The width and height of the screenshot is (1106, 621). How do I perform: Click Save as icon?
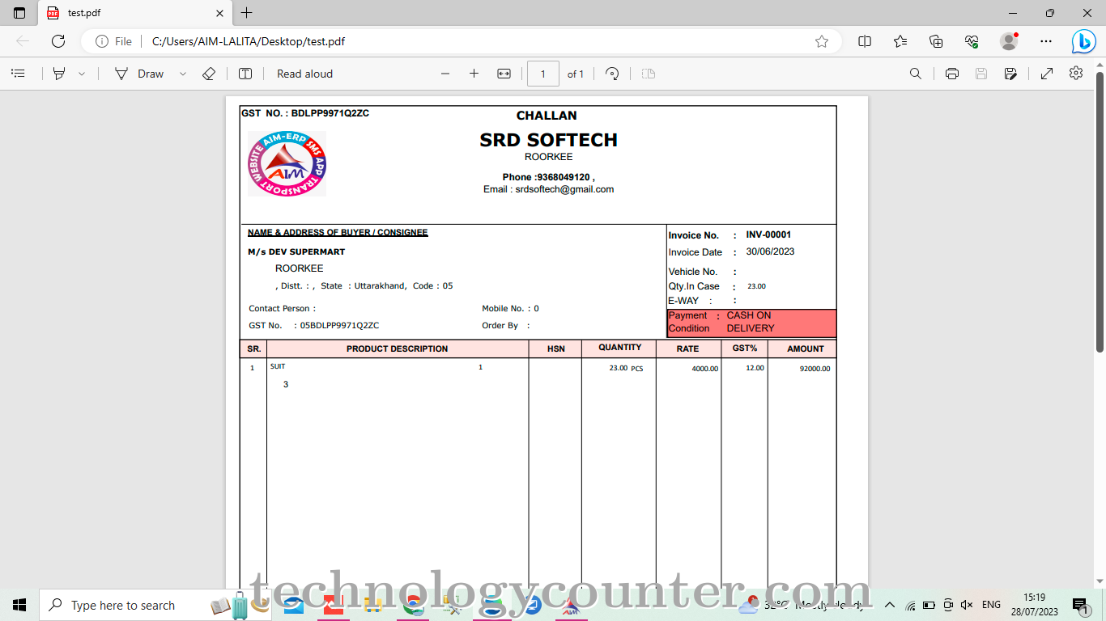[x=1010, y=74]
